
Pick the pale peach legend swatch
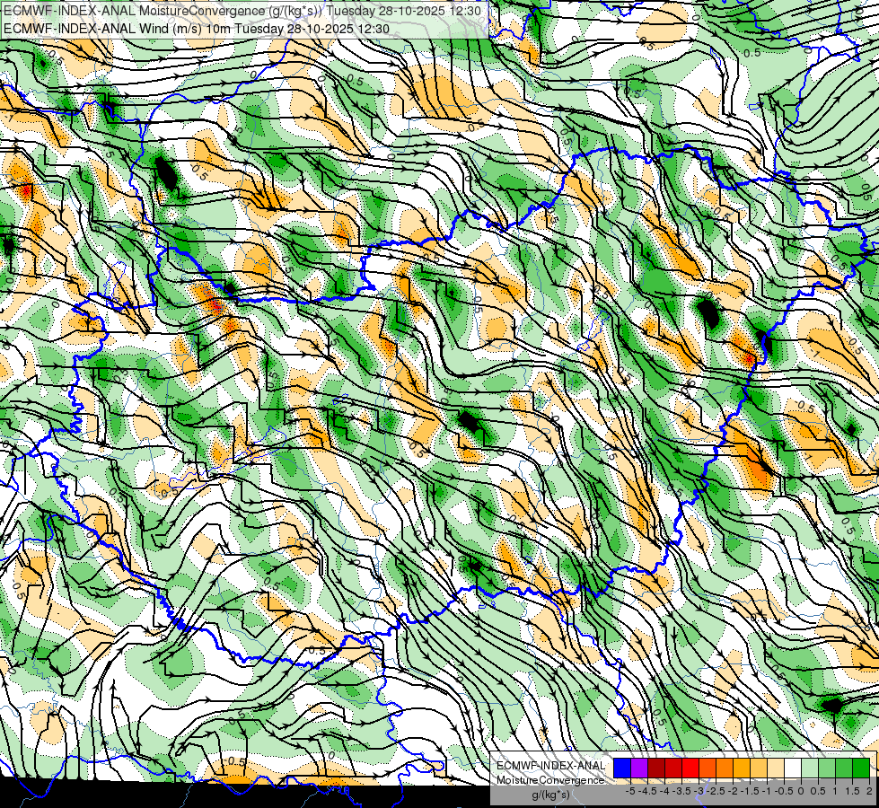click(x=776, y=768)
